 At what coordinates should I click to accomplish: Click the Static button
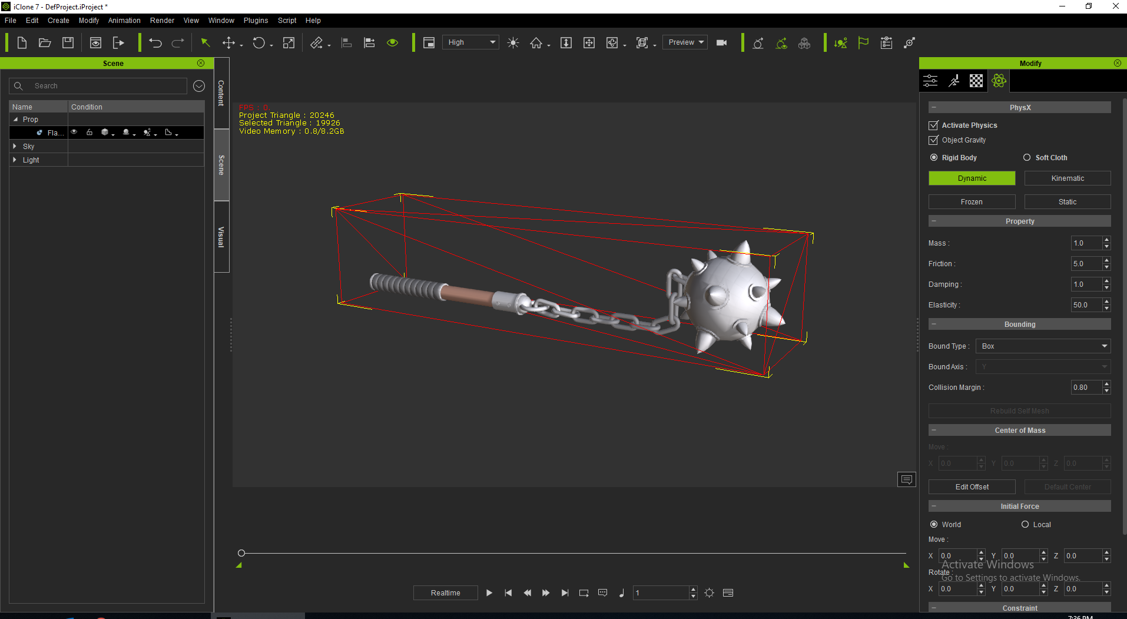[x=1068, y=202]
